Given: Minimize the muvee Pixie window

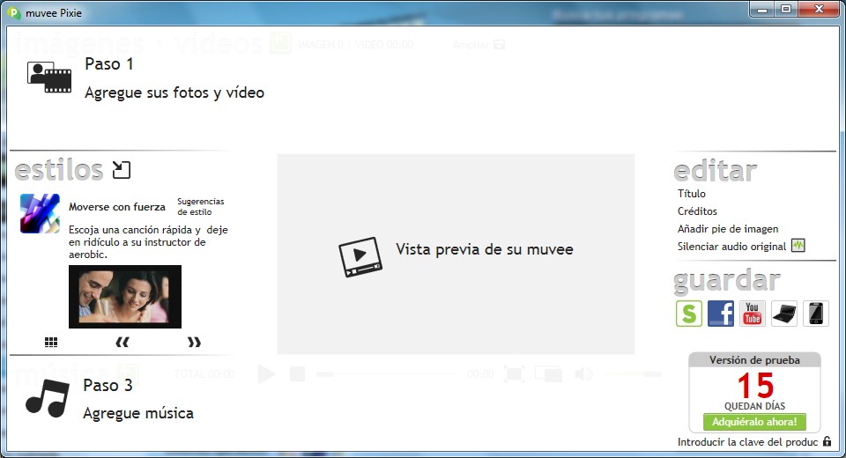Looking at the screenshot, I should 762,10.
